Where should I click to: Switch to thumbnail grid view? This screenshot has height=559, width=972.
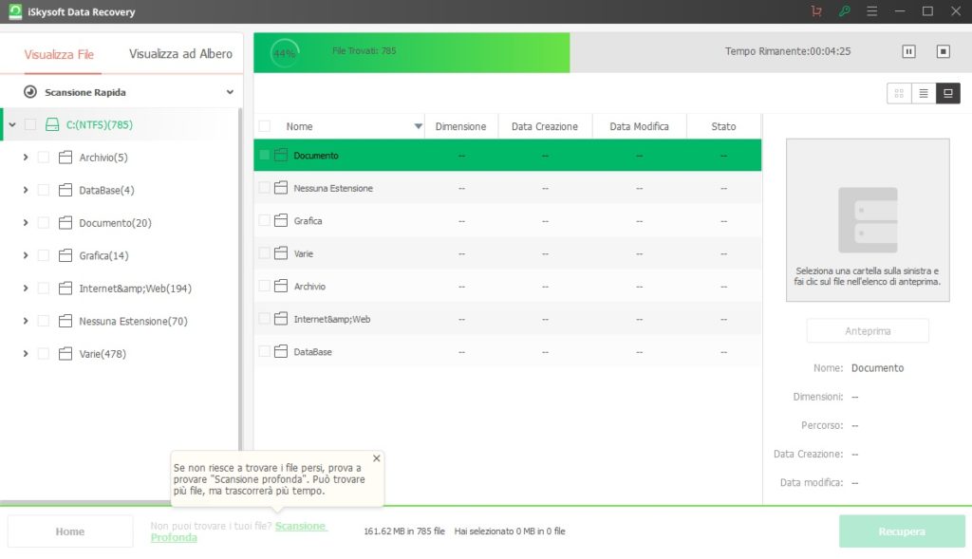(x=899, y=93)
